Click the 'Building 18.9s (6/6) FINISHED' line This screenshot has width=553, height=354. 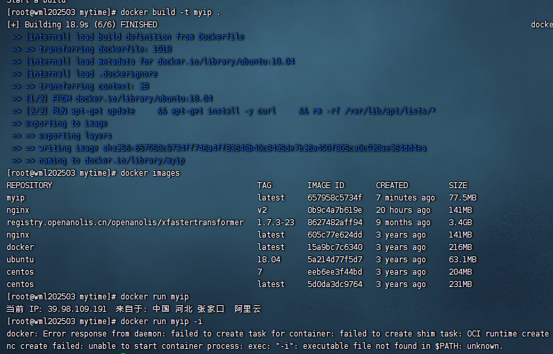coord(82,25)
